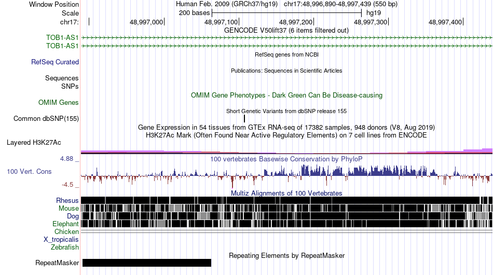This screenshot has width=493, height=275.
Task: Click the Human Feb. 2009 (GRCh37/hg19) assembly text
Action: pos(227,4)
